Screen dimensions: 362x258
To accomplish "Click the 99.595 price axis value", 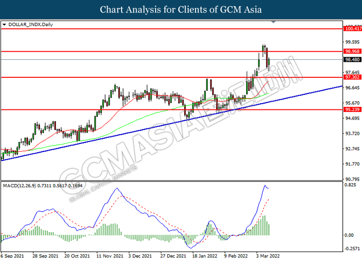I will pyautogui.click(x=353, y=42).
